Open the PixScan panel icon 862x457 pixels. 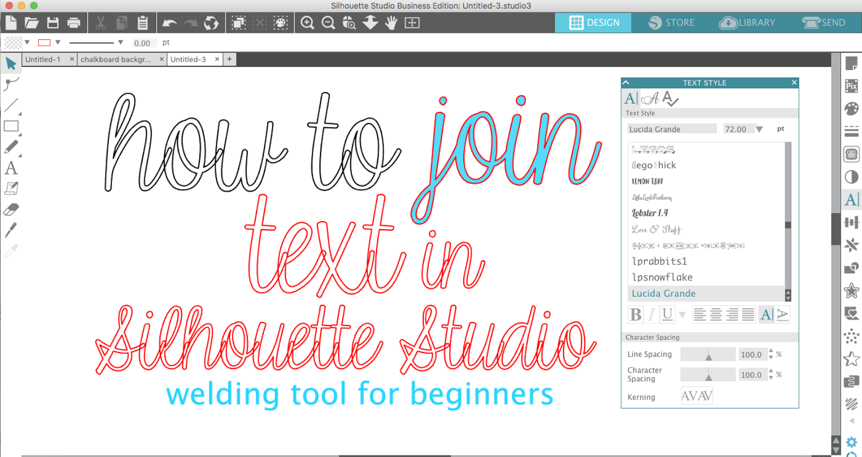(x=851, y=86)
